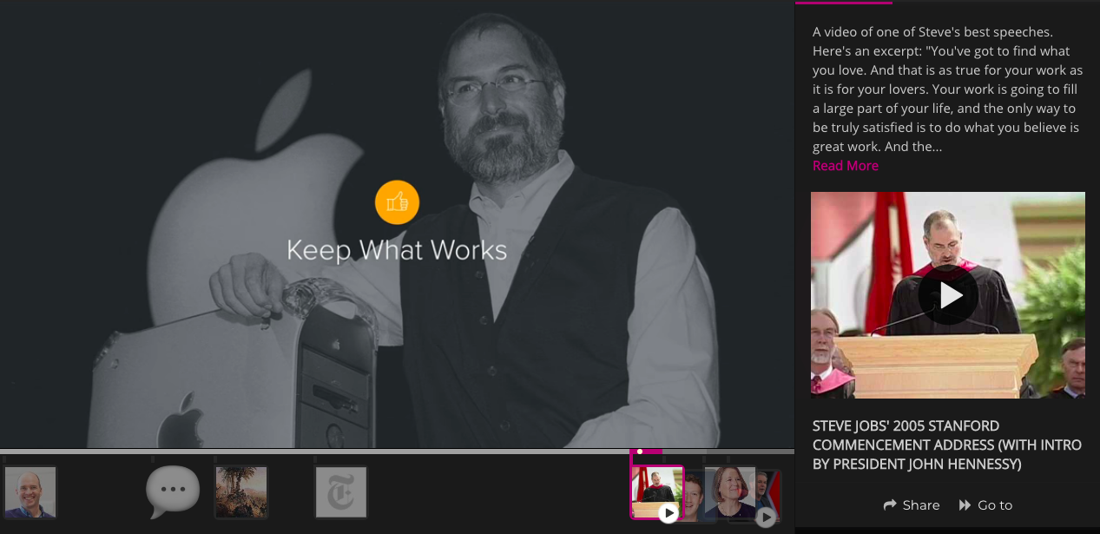Open the Steve Jobs' 2005 Stanford address title
The image size is (1100, 534).
[x=946, y=445]
